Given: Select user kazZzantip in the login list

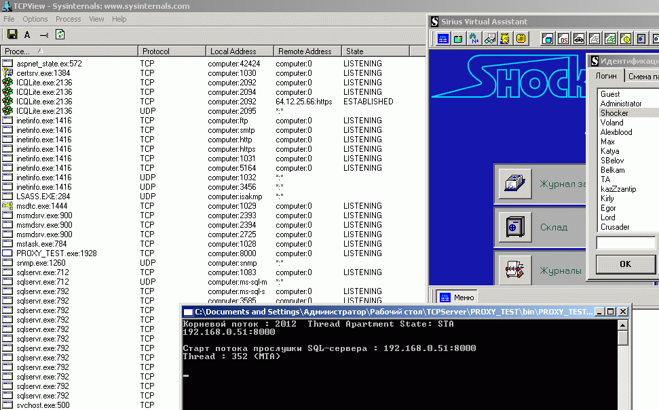Looking at the screenshot, I should 618,189.
